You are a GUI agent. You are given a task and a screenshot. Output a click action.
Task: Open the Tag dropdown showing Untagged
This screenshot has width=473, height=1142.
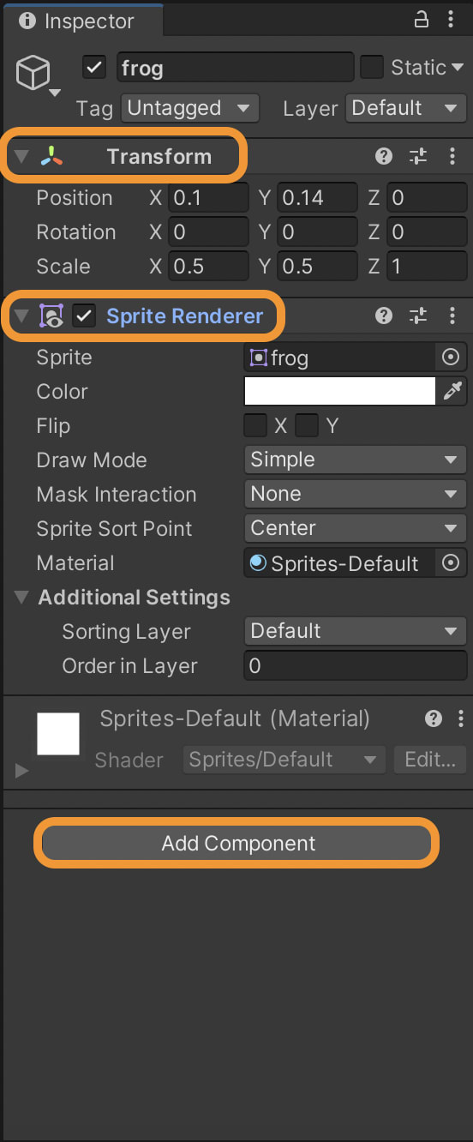[x=190, y=108]
